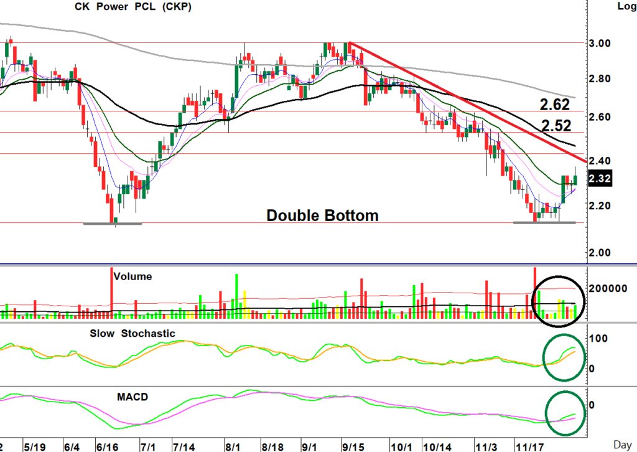The width and height of the screenshot is (637, 452).
Task: Select the Double Bottom annotation text
Action: pyautogui.click(x=322, y=216)
